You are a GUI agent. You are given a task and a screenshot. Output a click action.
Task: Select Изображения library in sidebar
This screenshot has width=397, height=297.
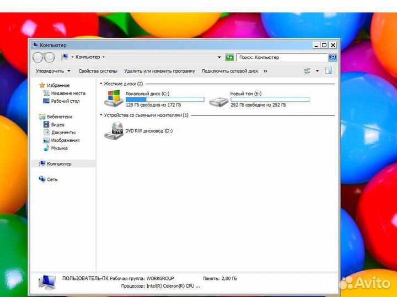[65, 140]
